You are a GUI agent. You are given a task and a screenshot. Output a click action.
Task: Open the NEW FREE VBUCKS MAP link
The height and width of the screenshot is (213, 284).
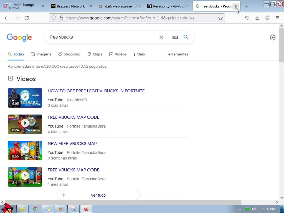(x=72, y=144)
